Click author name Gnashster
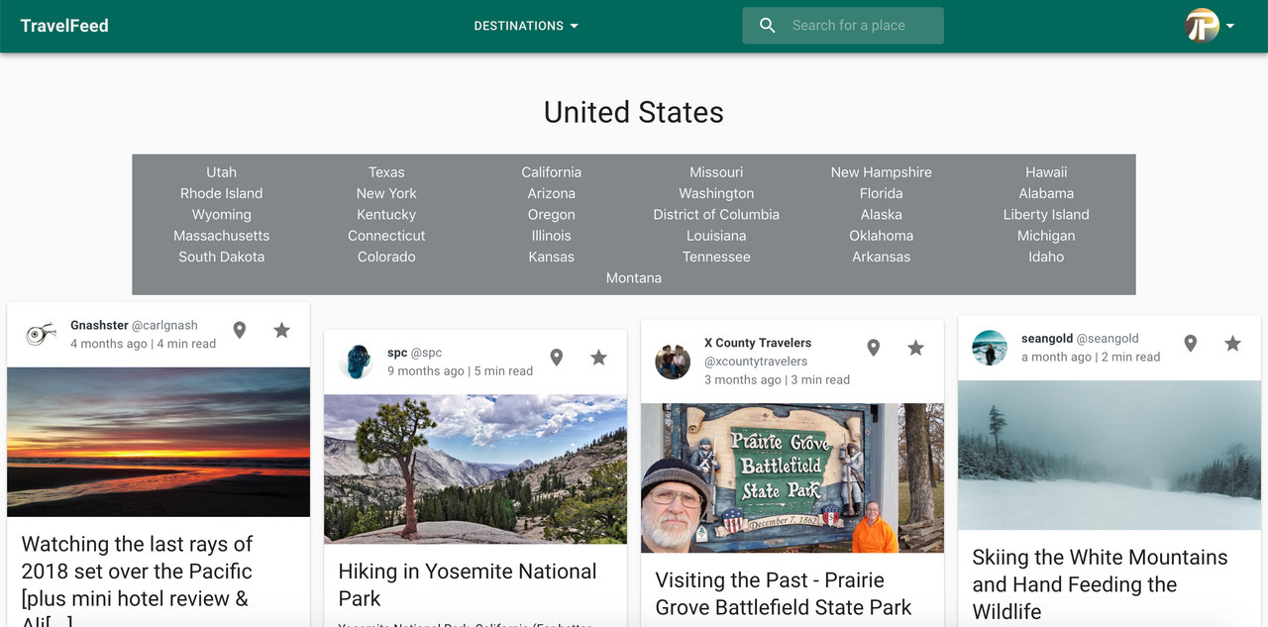The width and height of the screenshot is (1268, 627). (x=99, y=325)
